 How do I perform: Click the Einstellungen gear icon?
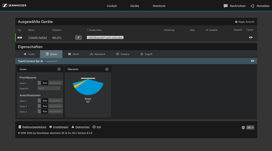[x=50, y=127]
